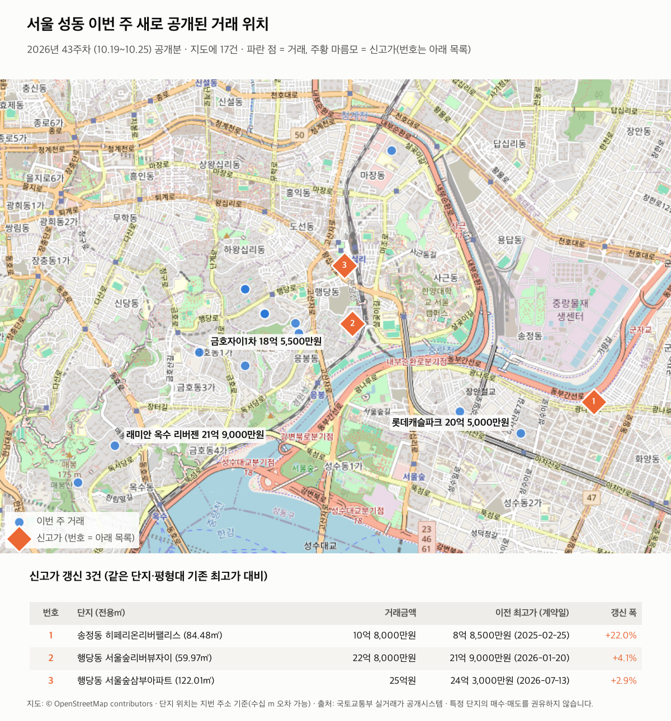Click the 갱신 폭 column header
Image resolution: width=671 pixels, height=721 pixels.
click(623, 613)
